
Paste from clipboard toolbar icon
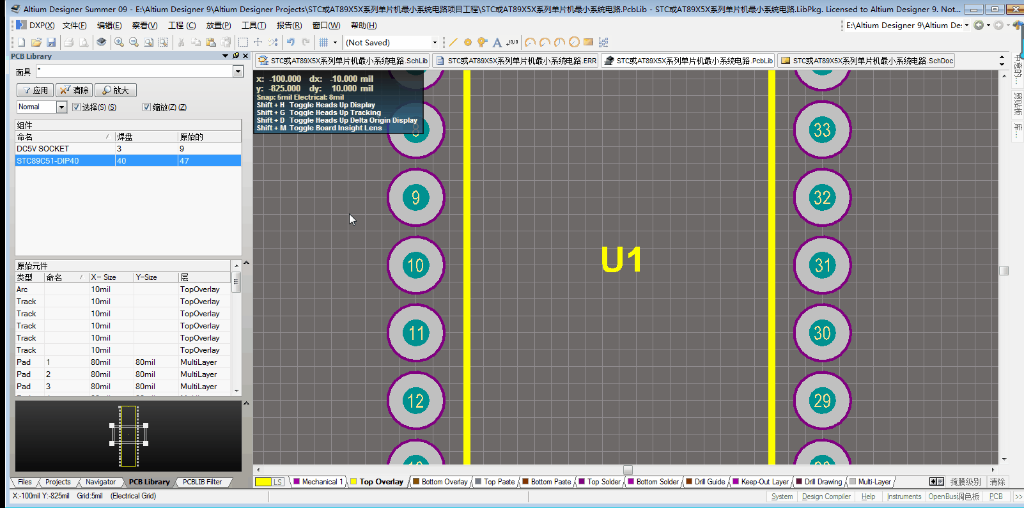click(x=210, y=42)
